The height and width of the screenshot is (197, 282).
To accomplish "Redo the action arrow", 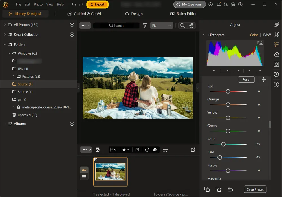I will pos(81,4).
